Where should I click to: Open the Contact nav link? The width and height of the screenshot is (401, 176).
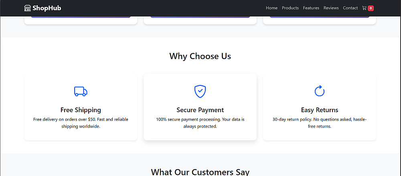pyautogui.click(x=350, y=8)
